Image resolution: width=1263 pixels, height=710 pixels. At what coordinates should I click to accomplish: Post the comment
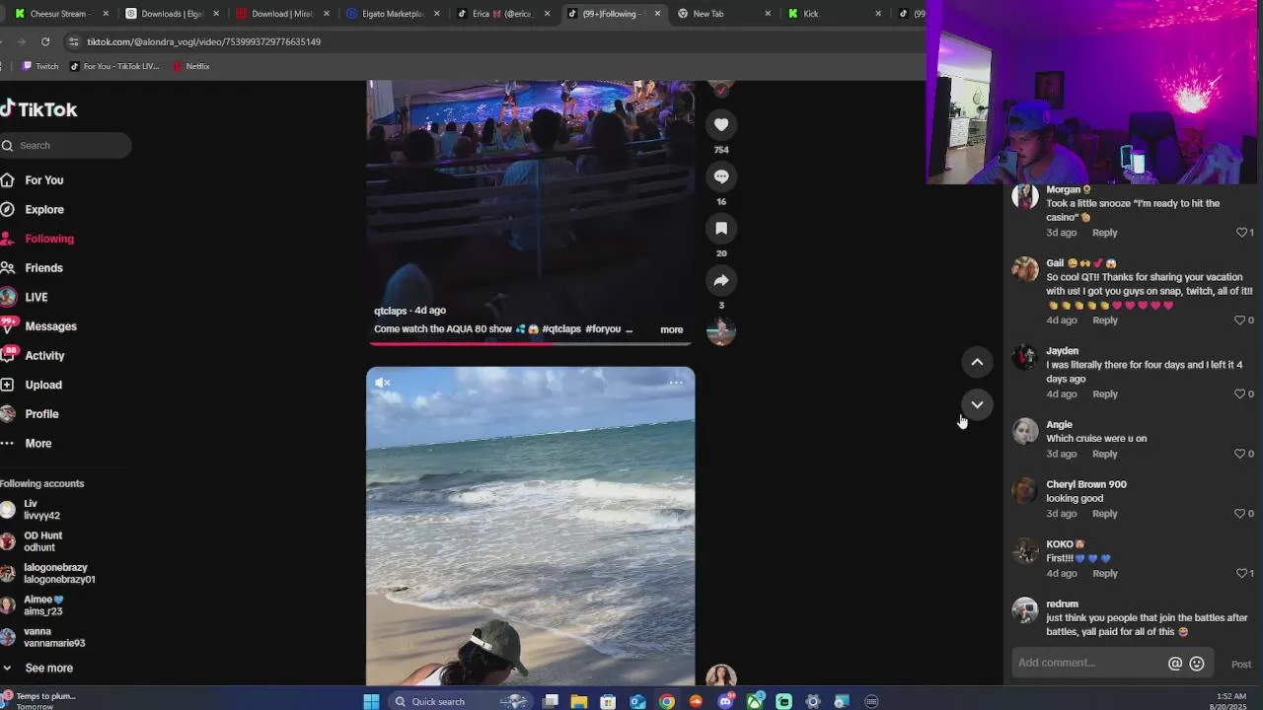pos(1241,665)
